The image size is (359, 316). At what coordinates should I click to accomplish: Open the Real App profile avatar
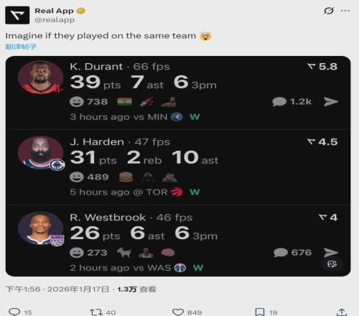tap(17, 15)
